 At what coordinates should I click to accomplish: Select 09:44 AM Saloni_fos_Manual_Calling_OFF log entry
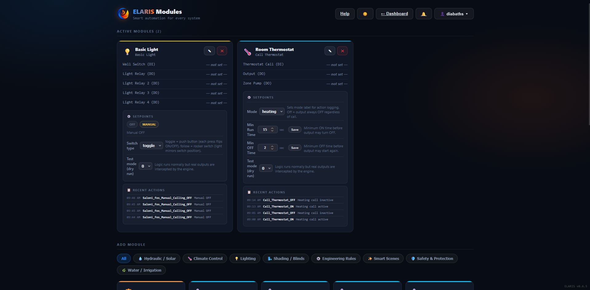175,217
